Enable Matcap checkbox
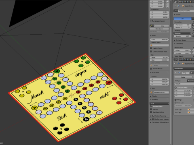This screenshot has width=194, height=145. point(151,109)
